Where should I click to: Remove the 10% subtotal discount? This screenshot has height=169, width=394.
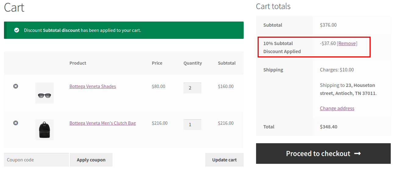(x=347, y=43)
